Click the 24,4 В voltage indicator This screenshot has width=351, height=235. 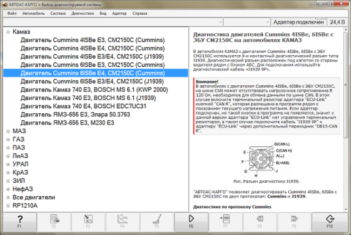click(x=338, y=22)
